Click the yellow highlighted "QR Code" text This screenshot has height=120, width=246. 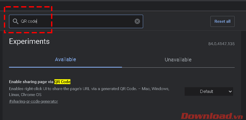tap(62, 82)
